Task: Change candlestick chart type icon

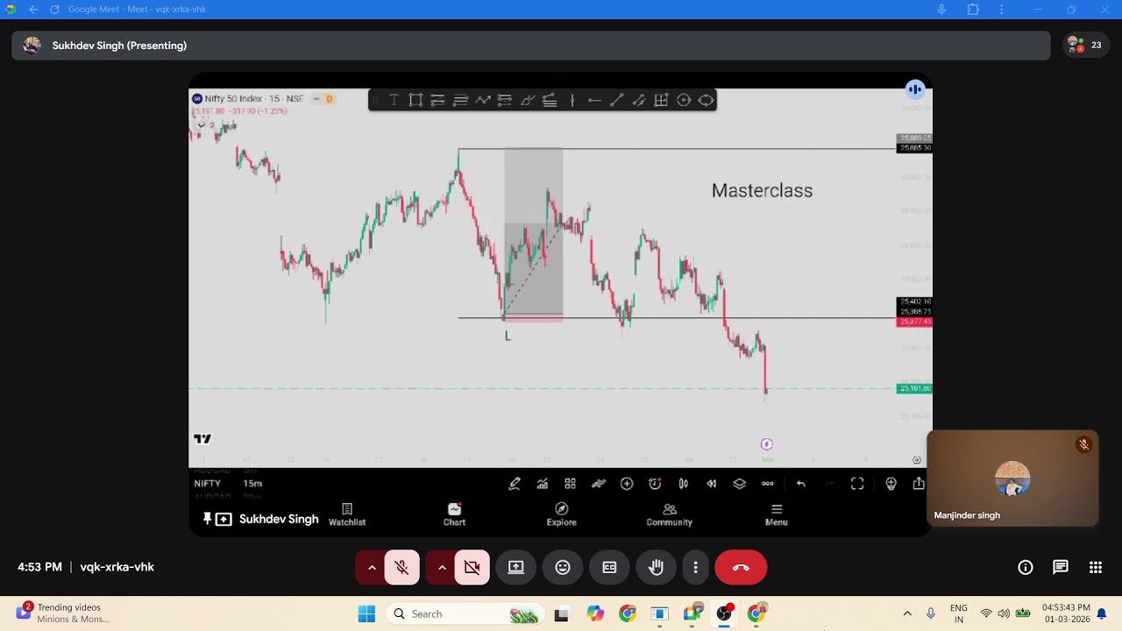Action: tap(683, 484)
